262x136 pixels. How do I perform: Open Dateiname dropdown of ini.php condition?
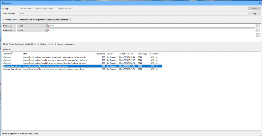[x=9, y=30]
